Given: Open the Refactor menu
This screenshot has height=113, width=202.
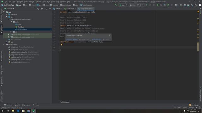Looking at the screenshot, I should [38, 2].
